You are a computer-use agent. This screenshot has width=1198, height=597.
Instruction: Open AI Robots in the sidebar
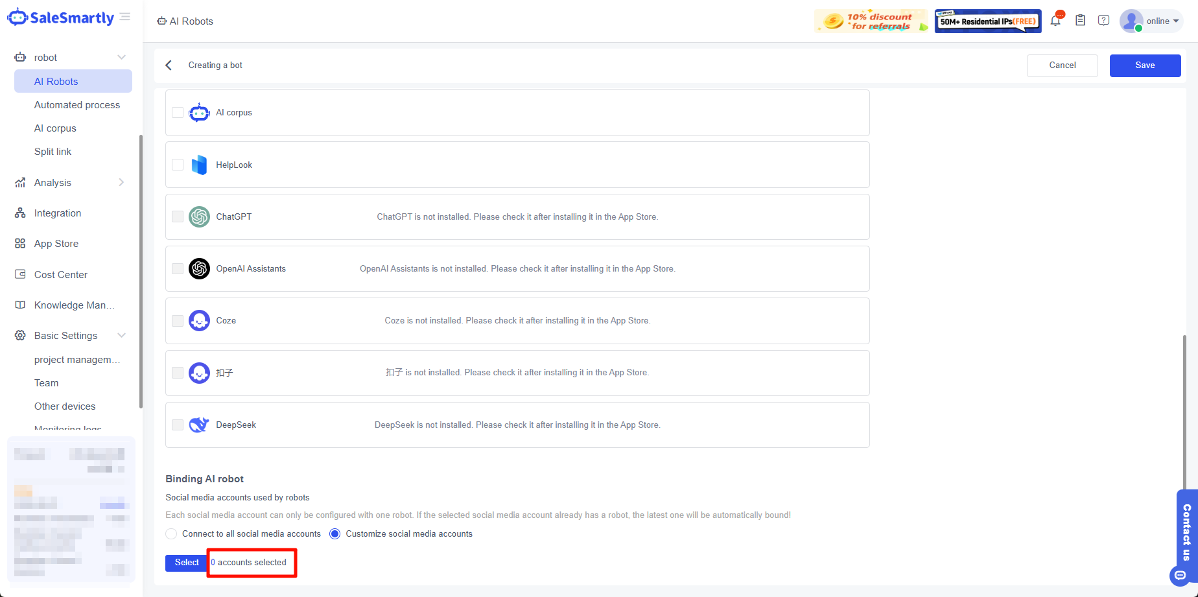tap(73, 82)
